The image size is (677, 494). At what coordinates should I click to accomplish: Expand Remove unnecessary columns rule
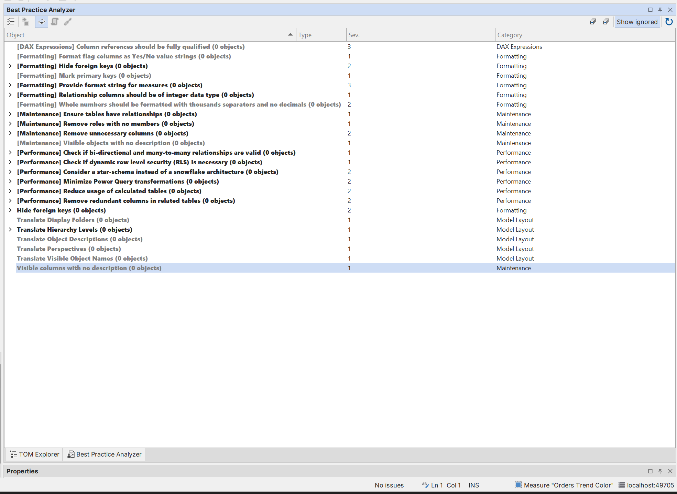click(10, 133)
